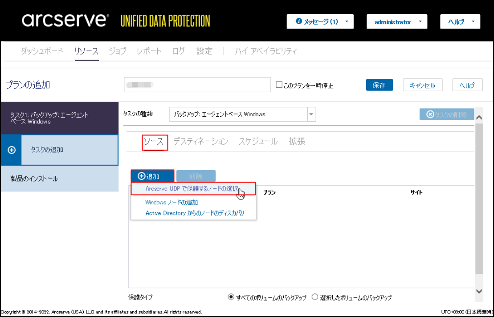
Task: Click the 追加 button
Action: click(x=152, y=176)
